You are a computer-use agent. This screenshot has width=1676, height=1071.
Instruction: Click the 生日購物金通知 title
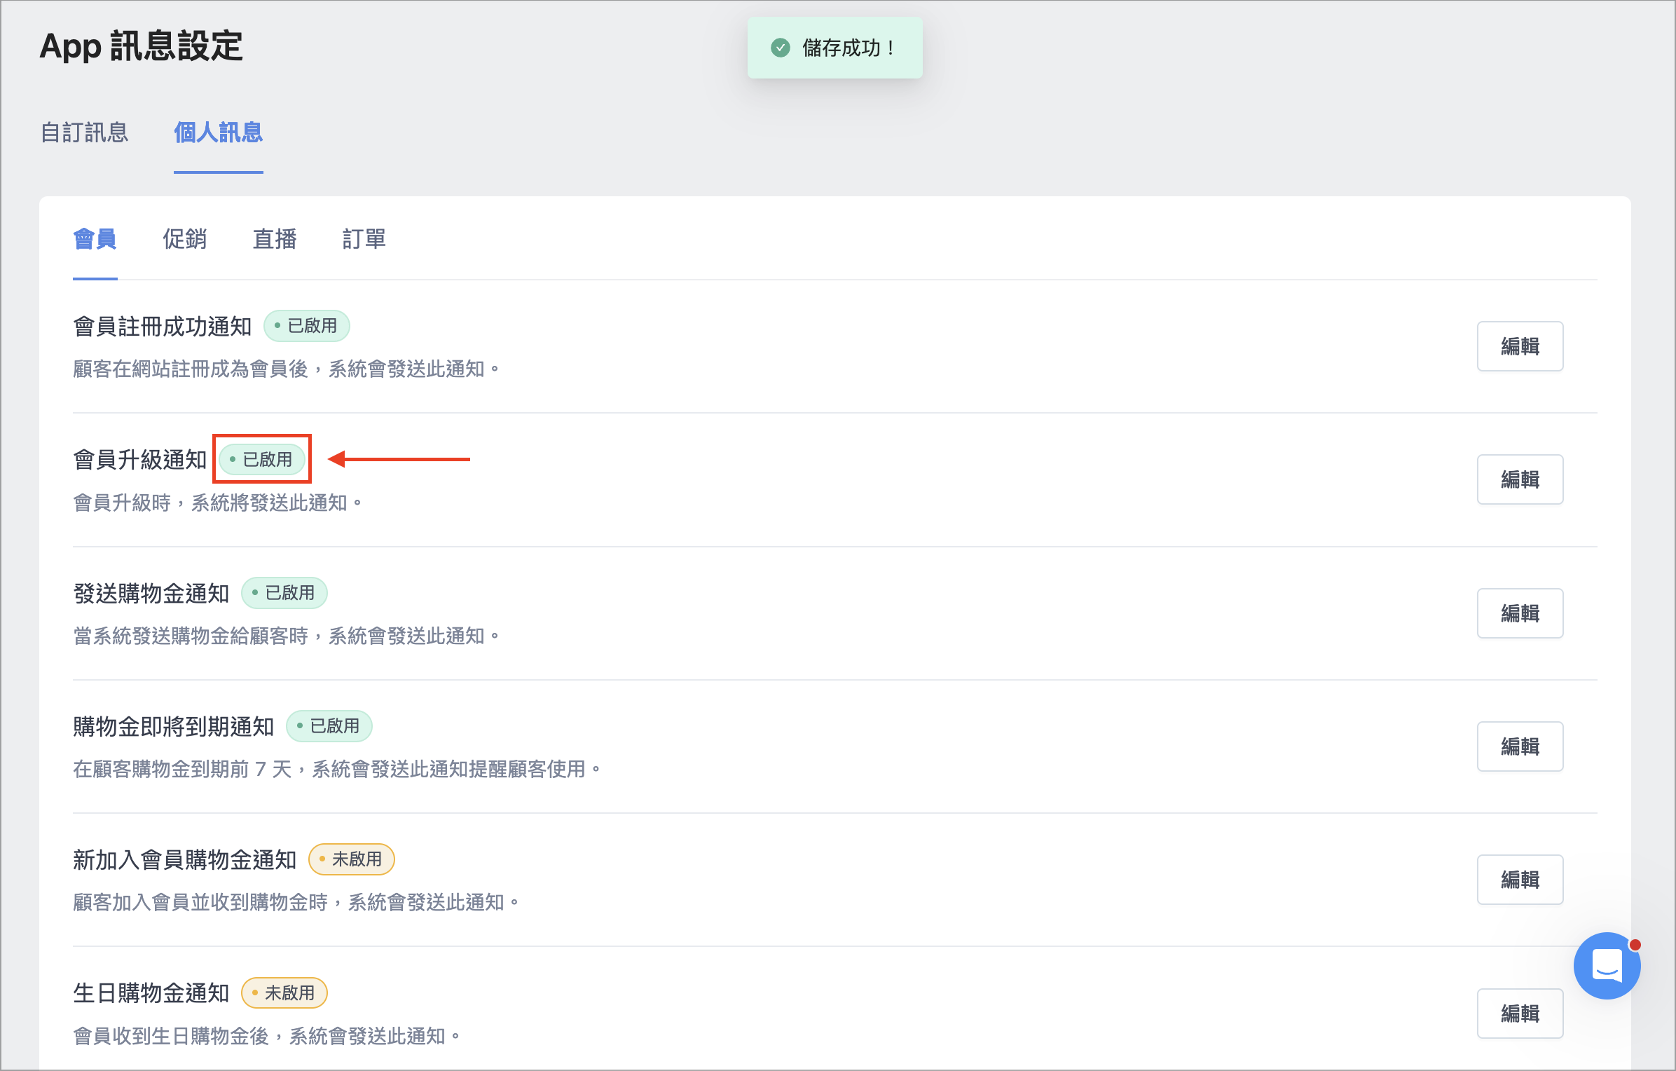(151, 993)
